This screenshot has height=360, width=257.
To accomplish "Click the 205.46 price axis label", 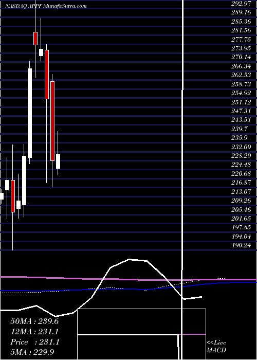I will pyautogui.click(x=241, y=210).
